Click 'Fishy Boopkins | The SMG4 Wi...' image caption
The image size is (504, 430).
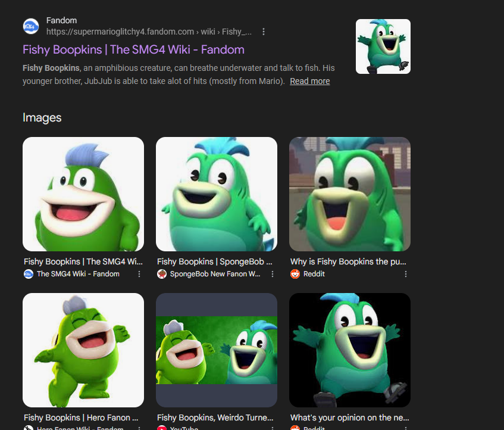(83, 261)
